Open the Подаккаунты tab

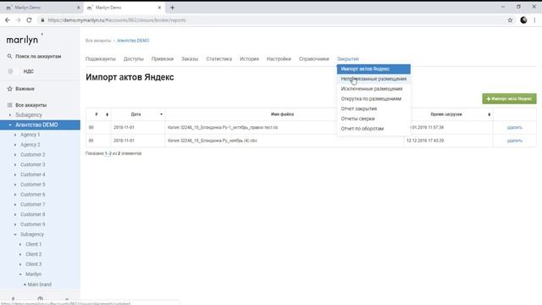[101, 58]
